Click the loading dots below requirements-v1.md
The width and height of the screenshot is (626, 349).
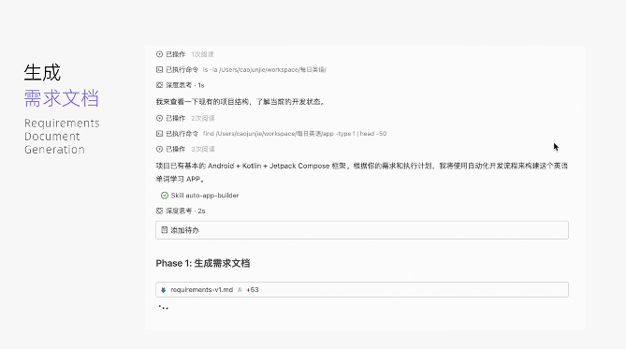pyautogui.click(x=164, y=307)
